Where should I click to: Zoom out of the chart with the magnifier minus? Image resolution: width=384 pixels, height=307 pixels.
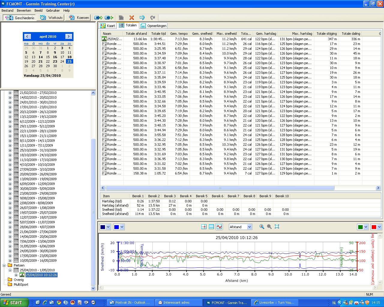(269, 227)
